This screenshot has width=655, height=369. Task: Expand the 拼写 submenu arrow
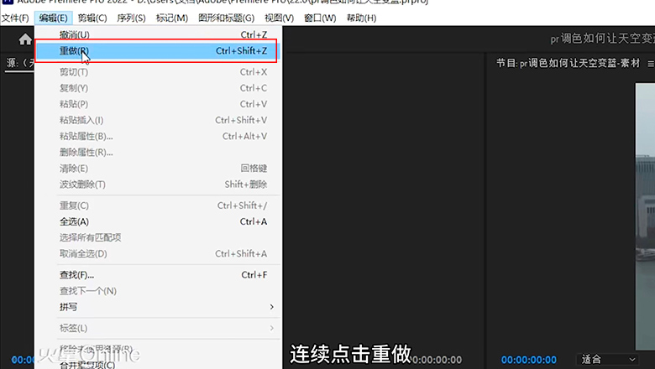(271, 307)
